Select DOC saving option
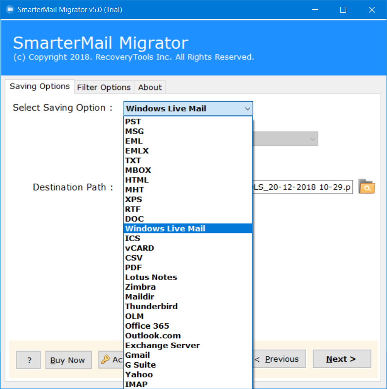The width and height of the screenshot is (387, 389). pos(188,219)
